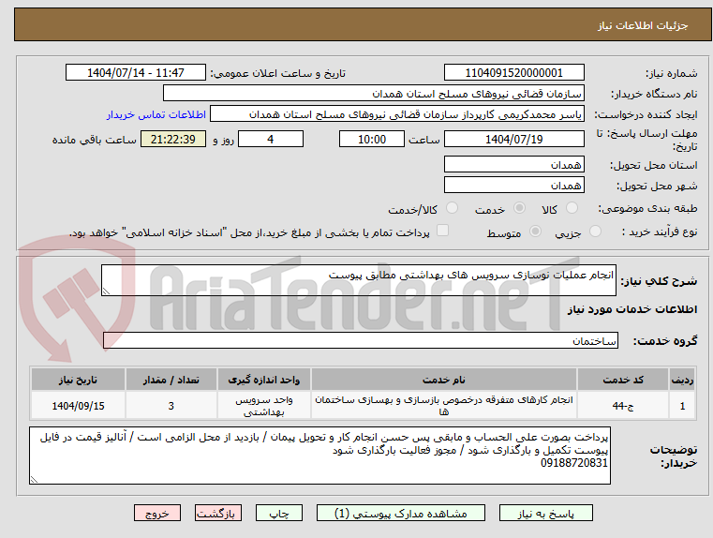Click the بازگشت back button
Screen dimensions: 713x538
point(218,513)
